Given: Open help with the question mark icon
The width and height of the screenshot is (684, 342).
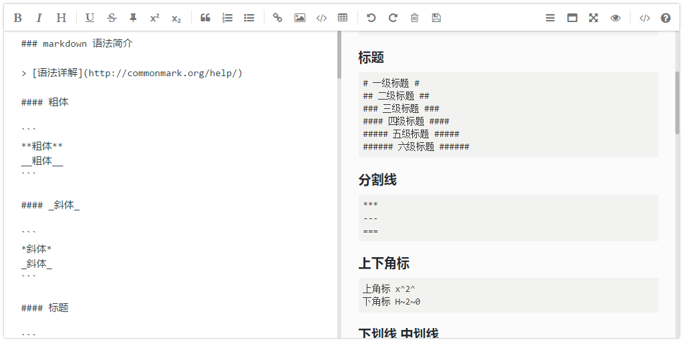Looking at the screenshot, I should pos(666,18).
